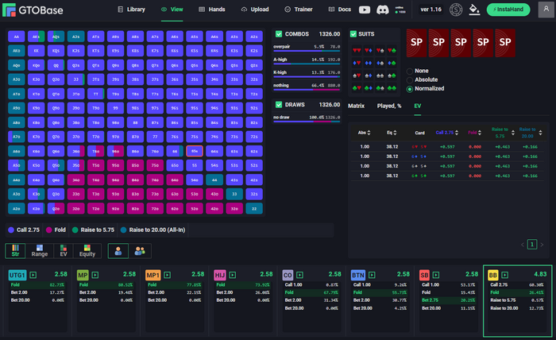Sort by the Call 2.75 column
The image size is (556, 340).
pos(446,133)
